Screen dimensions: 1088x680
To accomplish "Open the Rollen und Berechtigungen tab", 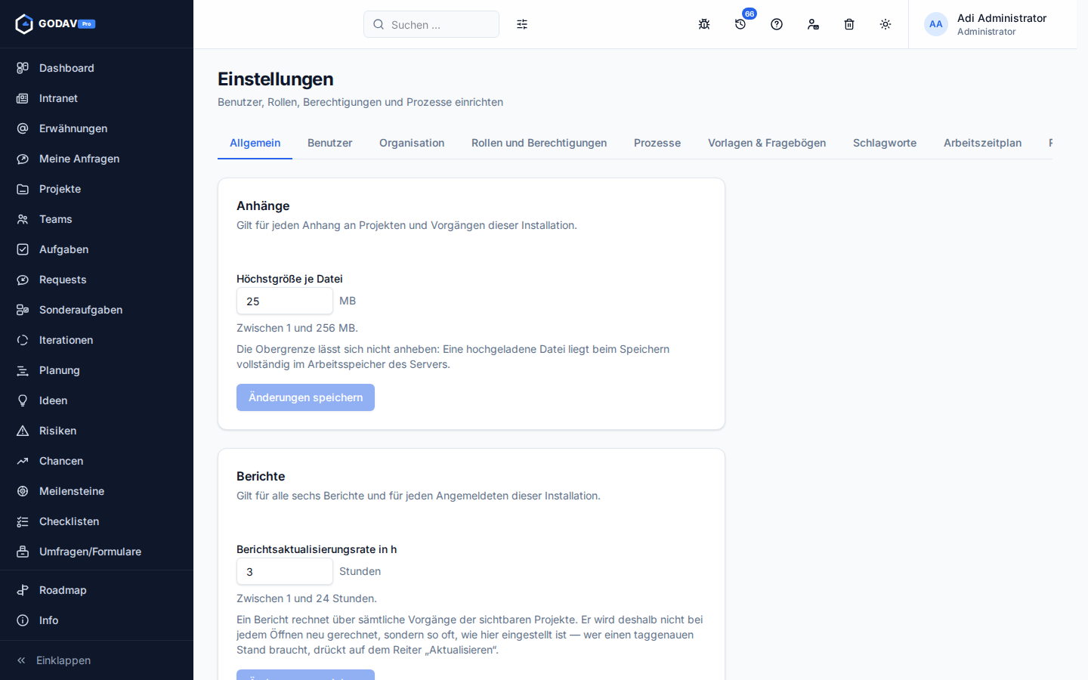I will coord(539,143).
